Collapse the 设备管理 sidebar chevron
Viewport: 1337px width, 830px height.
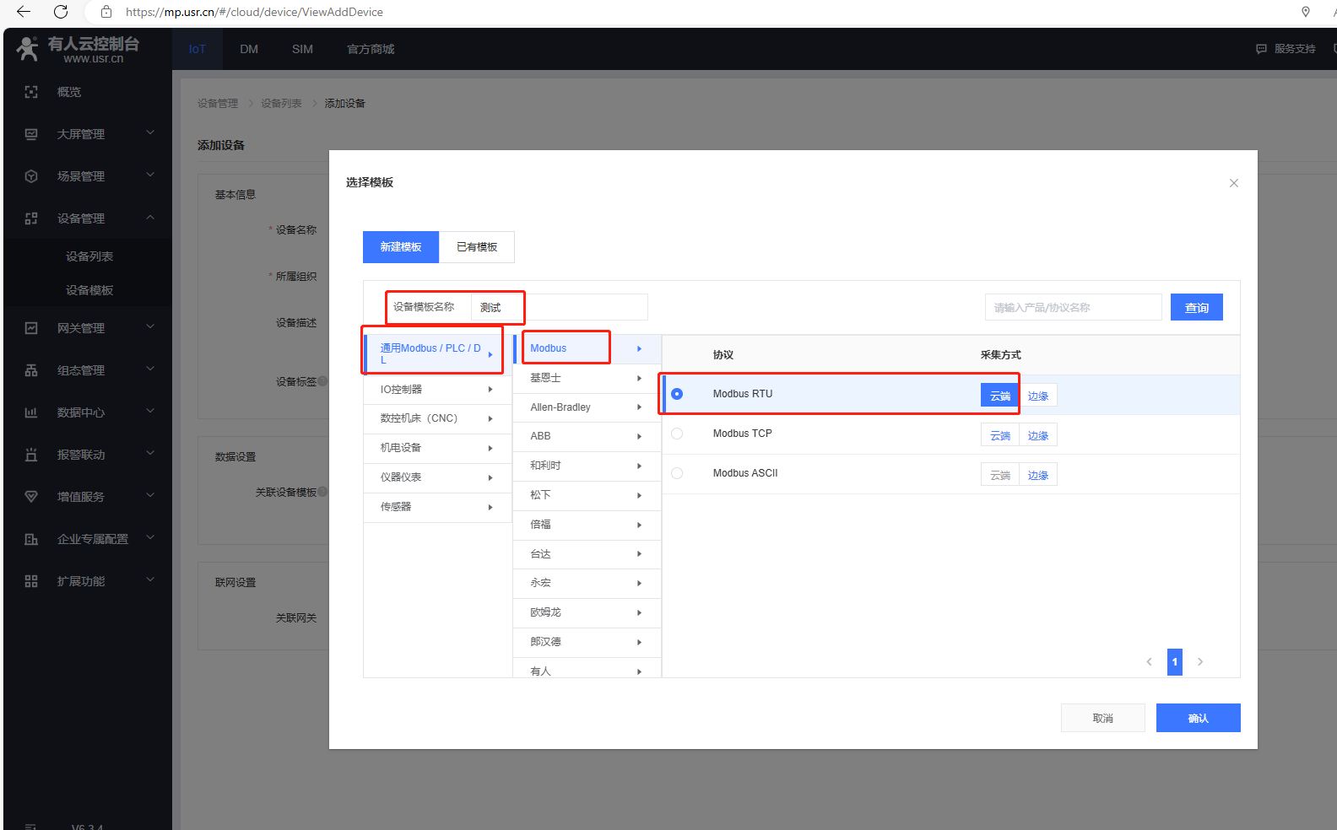tap(150, 218)
